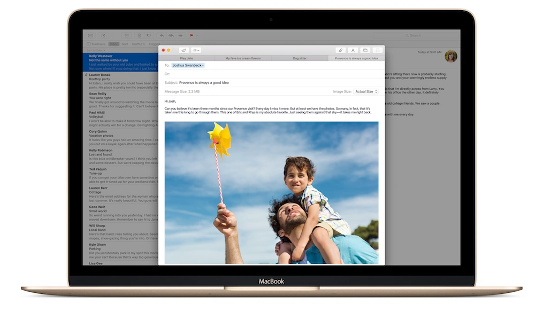Open the Image Size dropdown

[x=366, y=91]
